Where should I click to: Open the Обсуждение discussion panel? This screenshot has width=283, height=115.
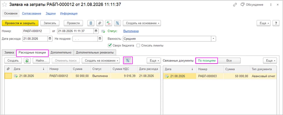tap(252, 5)
